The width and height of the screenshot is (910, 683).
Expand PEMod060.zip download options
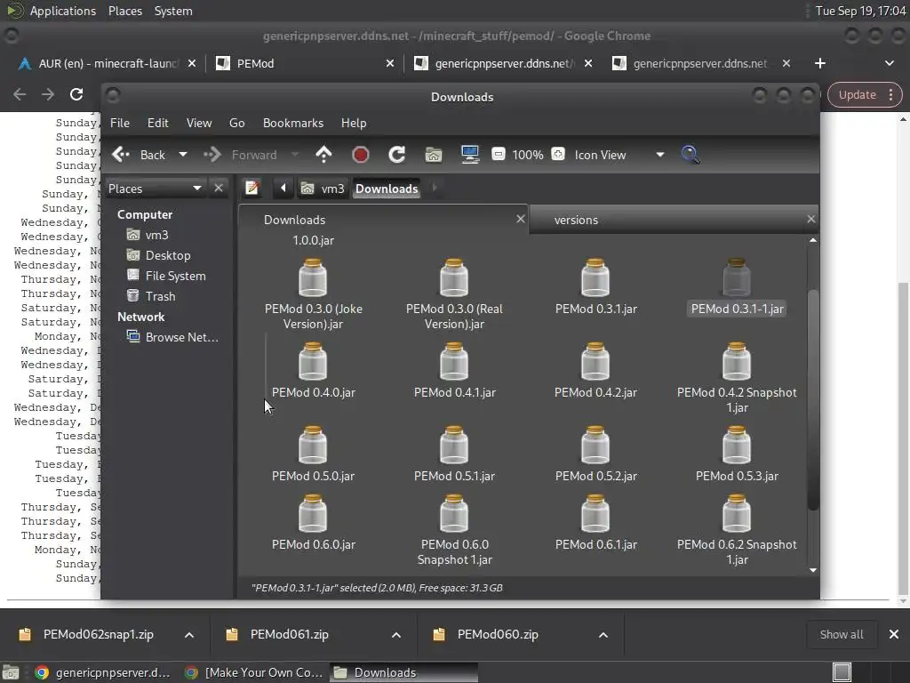[x=603, y=635]
